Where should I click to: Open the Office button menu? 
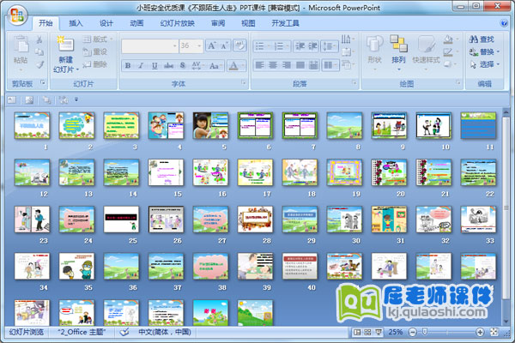pos(17,13)
